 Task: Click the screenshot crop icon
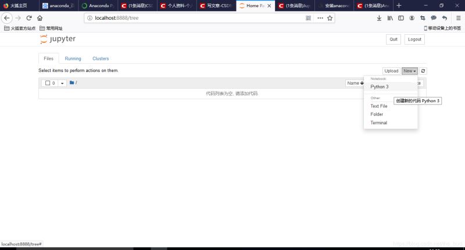coord(423,18)
